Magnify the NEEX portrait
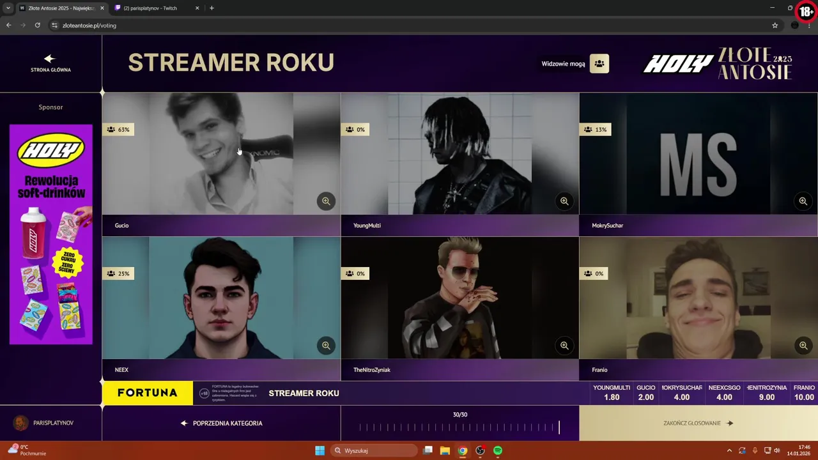The width and height of the screenshot is (818, 460). point(326,346)
